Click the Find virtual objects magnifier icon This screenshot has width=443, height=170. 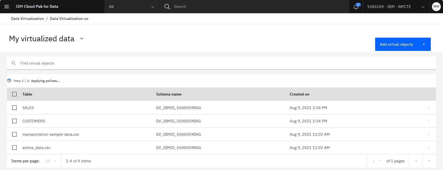pos(13,63)
